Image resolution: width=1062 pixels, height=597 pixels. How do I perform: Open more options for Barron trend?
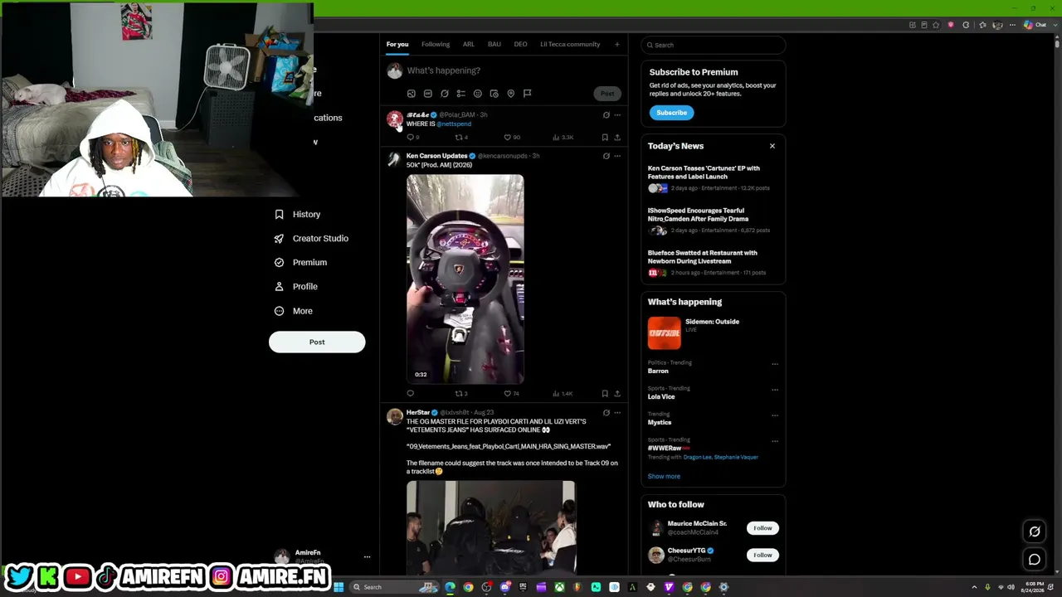point(775,363)
